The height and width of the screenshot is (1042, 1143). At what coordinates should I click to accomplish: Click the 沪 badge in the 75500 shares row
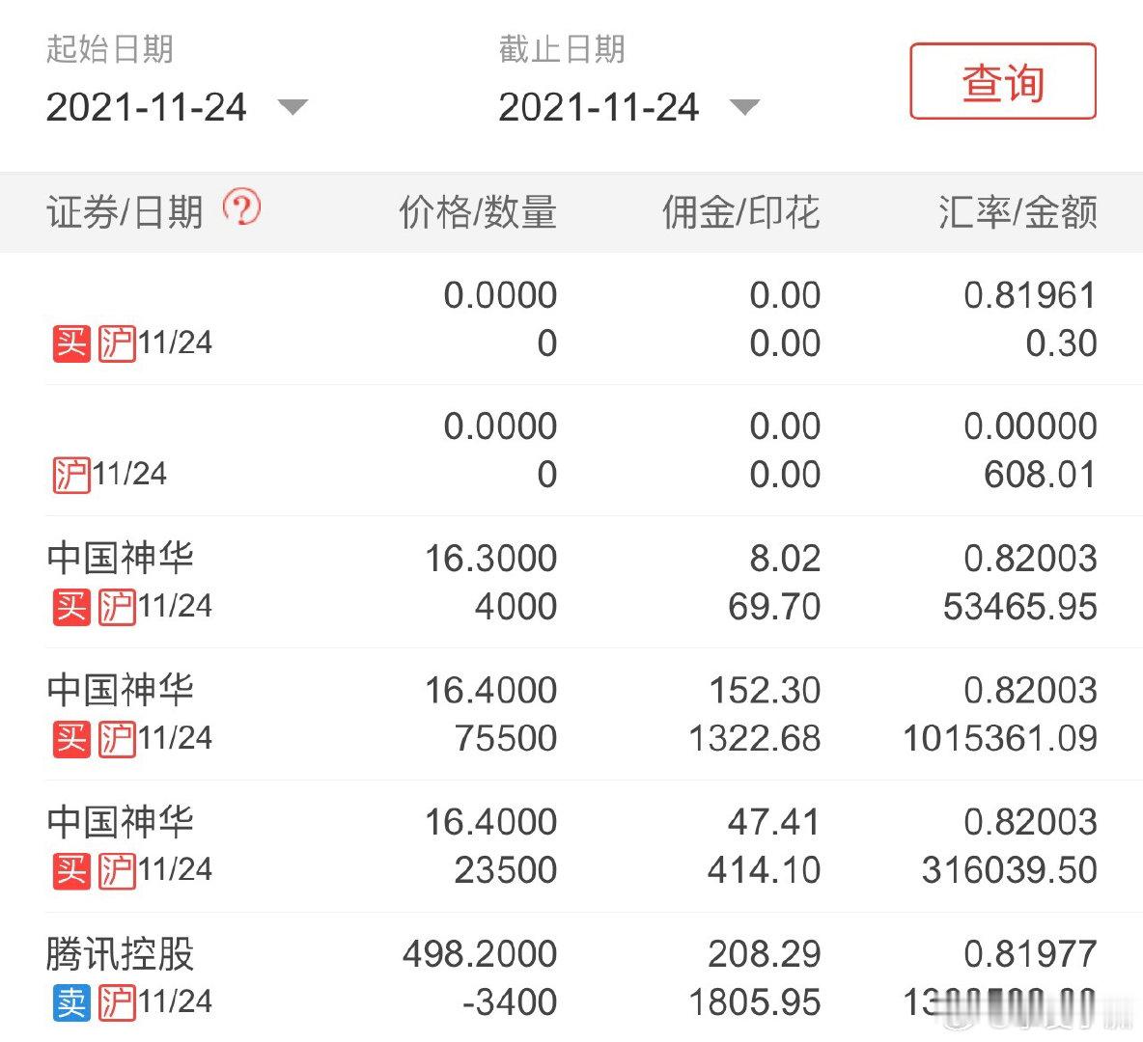117,739
